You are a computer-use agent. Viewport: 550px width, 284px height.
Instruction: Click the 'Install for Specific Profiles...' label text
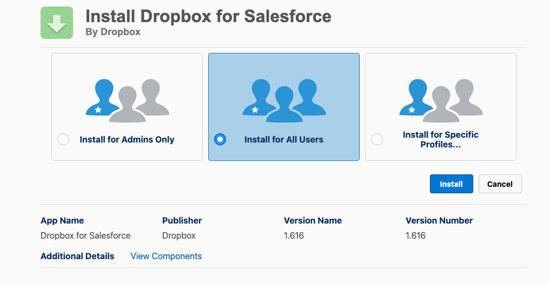point(441,139)
